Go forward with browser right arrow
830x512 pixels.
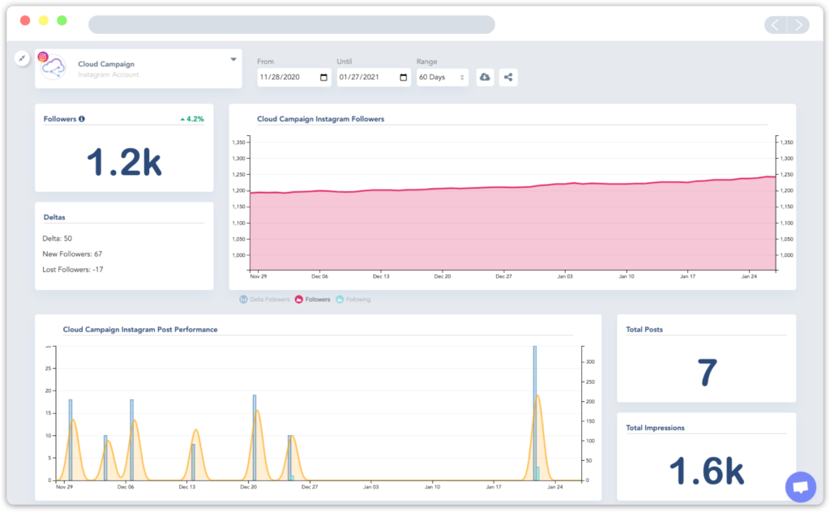click(798, 25)
